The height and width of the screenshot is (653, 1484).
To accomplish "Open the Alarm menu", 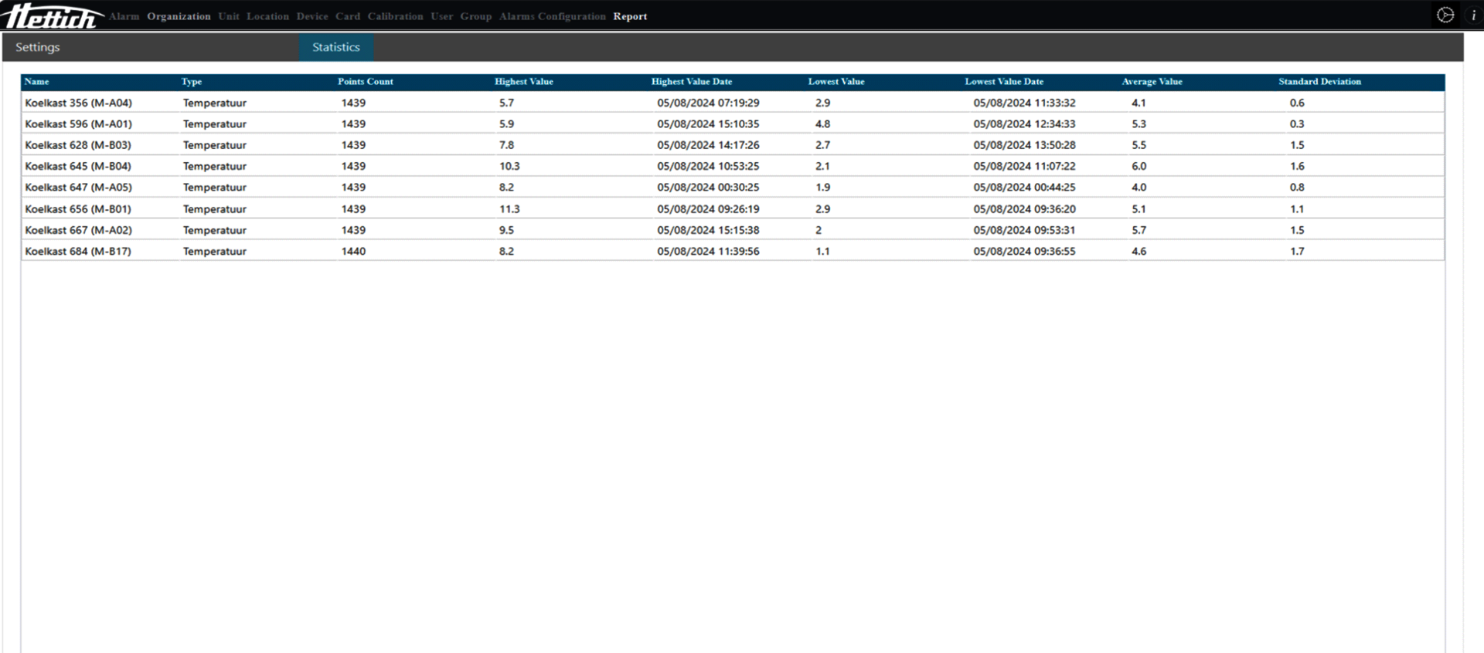I will click(124, 16).
